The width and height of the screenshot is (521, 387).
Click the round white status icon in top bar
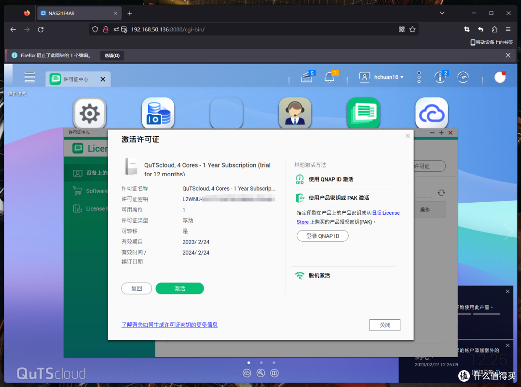point(500,77)
